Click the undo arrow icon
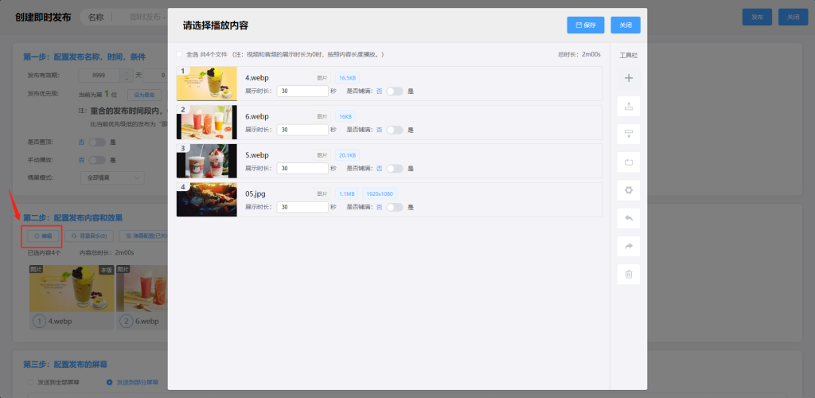 point(629,218)
